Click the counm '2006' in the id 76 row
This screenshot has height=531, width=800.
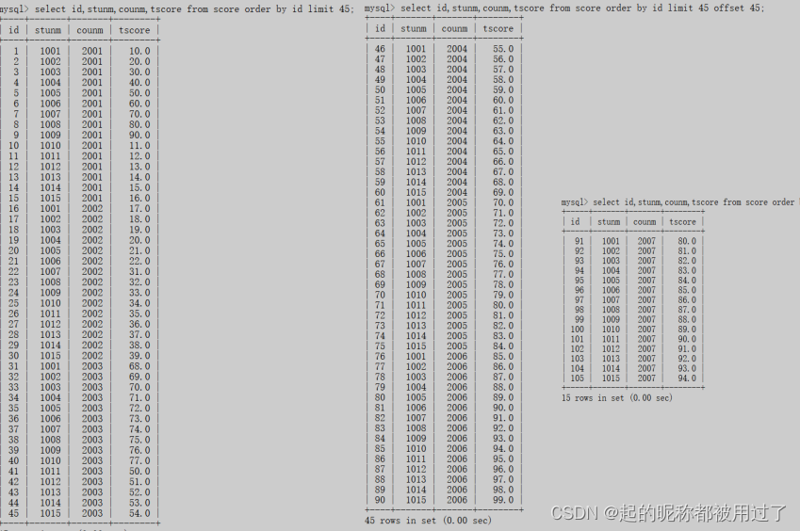457,356
